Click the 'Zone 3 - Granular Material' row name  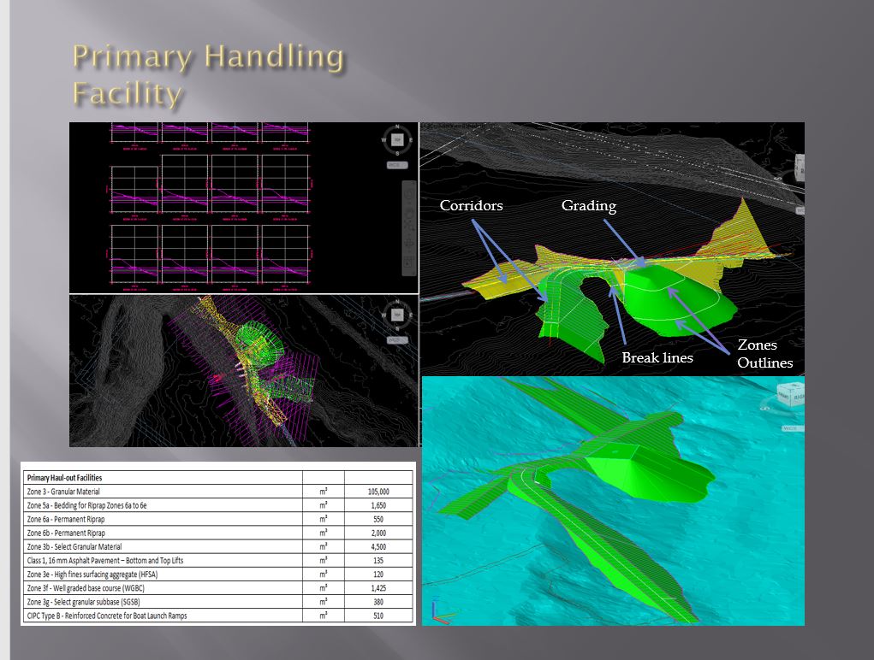[x=63, y=492]
